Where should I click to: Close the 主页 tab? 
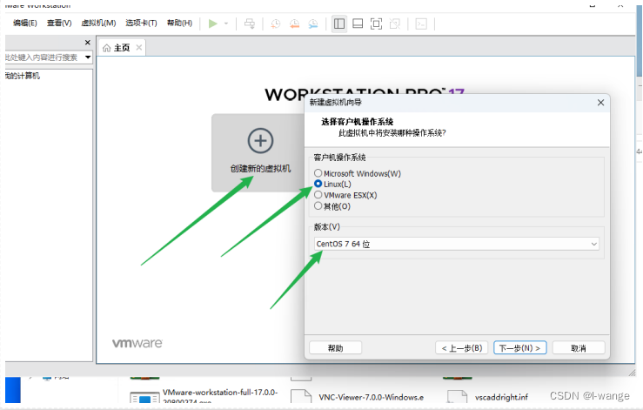pos(139,48)
